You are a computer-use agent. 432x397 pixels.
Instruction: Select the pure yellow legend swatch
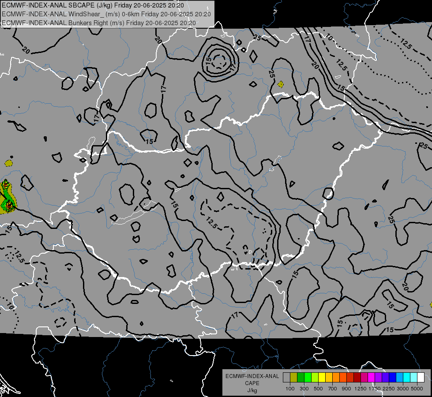(x=322, y=378)
